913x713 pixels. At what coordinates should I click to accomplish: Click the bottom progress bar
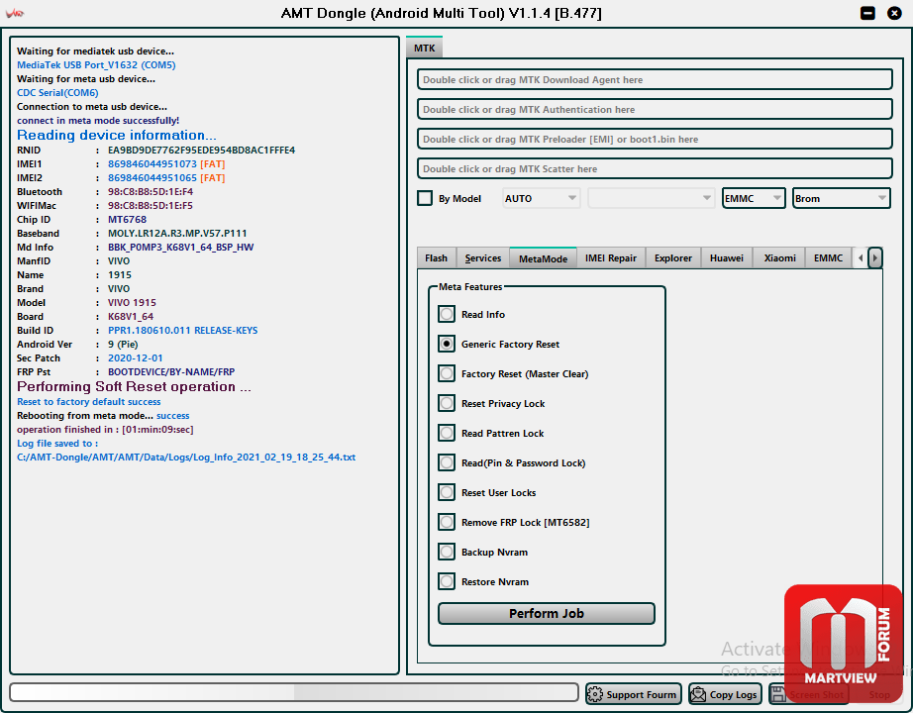click(x=294, y=692)
